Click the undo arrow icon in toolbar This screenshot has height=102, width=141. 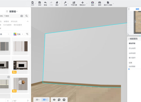pos(45,3)
